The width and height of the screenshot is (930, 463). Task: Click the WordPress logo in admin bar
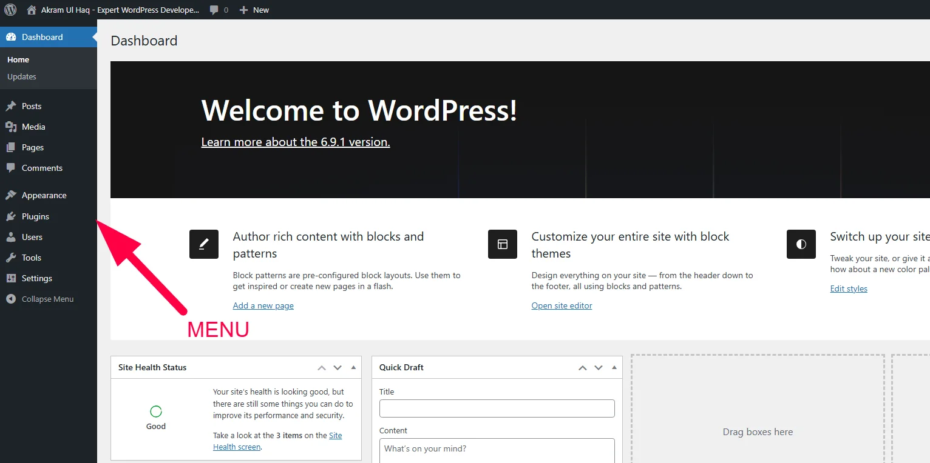point(10,10)
